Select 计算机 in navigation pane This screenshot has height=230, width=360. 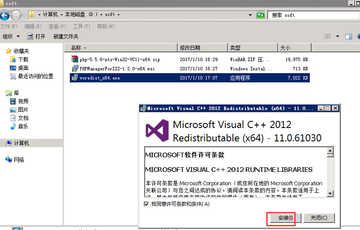[17, 143]
